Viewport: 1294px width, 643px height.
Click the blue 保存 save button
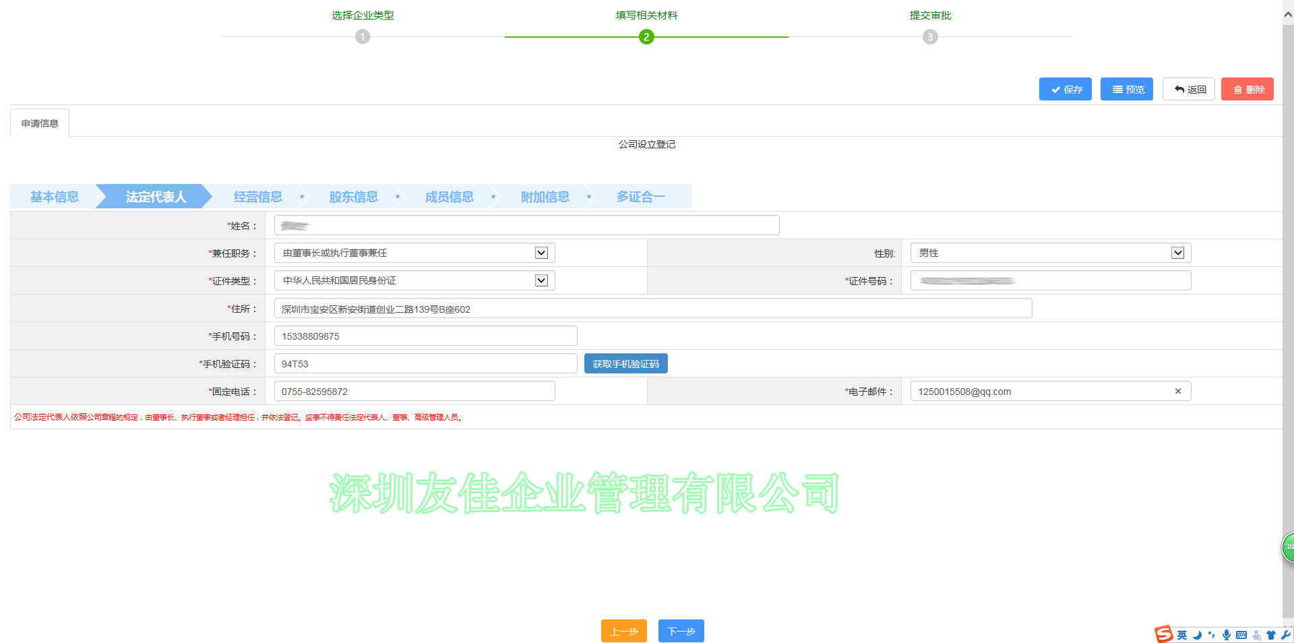pyautogui.click(x=1065, y=90)
